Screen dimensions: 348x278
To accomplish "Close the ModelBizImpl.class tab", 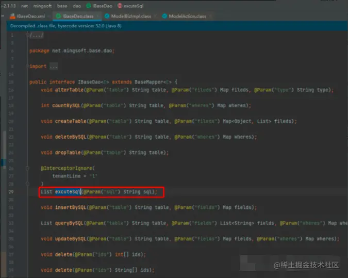I will (x=155, y=16).
